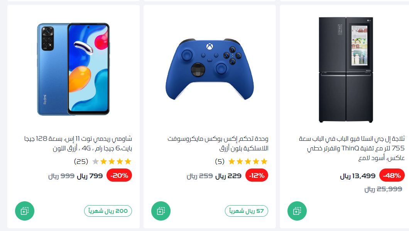Click the 13,499 riyal refrigerator price
Viewport: 409px width, 231px height.
coord(358,176)
